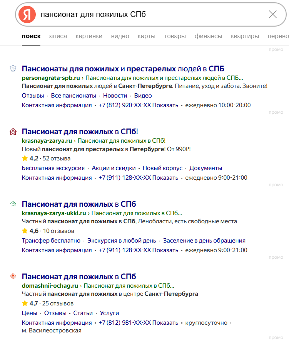Switch to the товары tab
This screenshot has height=344, width=289.
(x=175, y=36)
